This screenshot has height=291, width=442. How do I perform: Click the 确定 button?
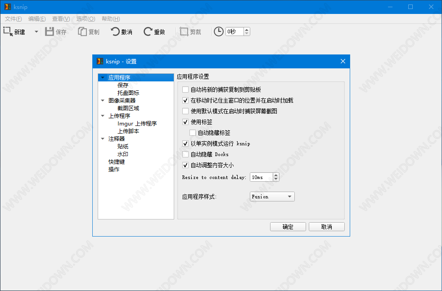point(288,227)
